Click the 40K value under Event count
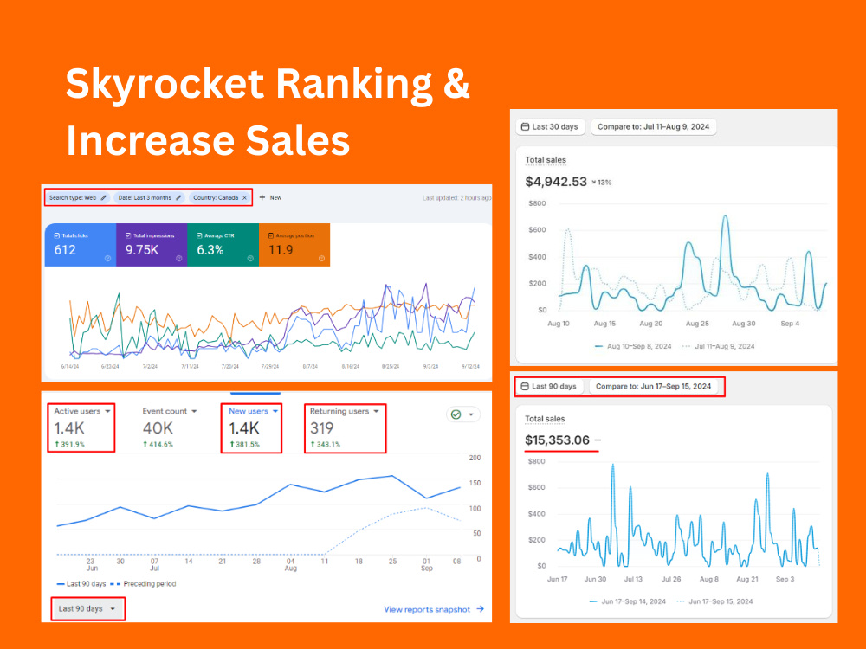The width and height of the screenshot is (866, 649). [158, 427]
